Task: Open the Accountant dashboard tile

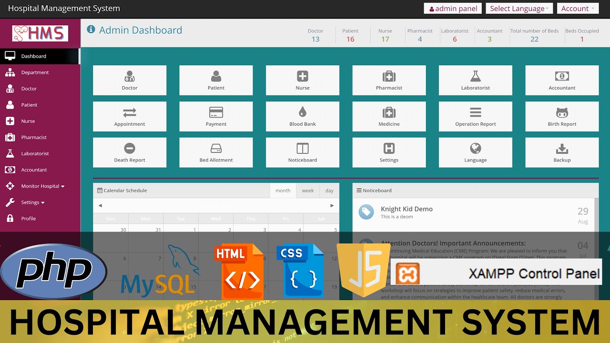Action: click(562, 81)
